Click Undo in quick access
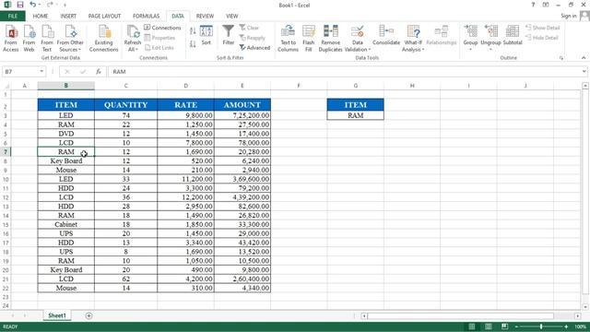The image size is (590, 332). [x=33, y=5]
